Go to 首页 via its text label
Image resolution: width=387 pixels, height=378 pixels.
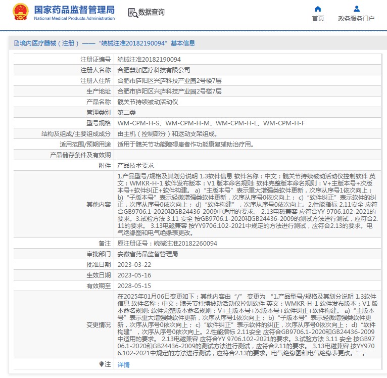(318, 19)
